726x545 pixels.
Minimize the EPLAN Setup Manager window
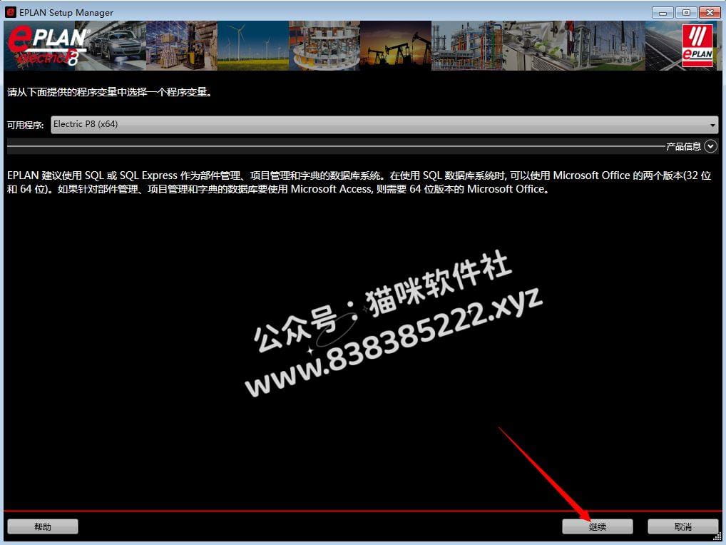click(663, 13)
